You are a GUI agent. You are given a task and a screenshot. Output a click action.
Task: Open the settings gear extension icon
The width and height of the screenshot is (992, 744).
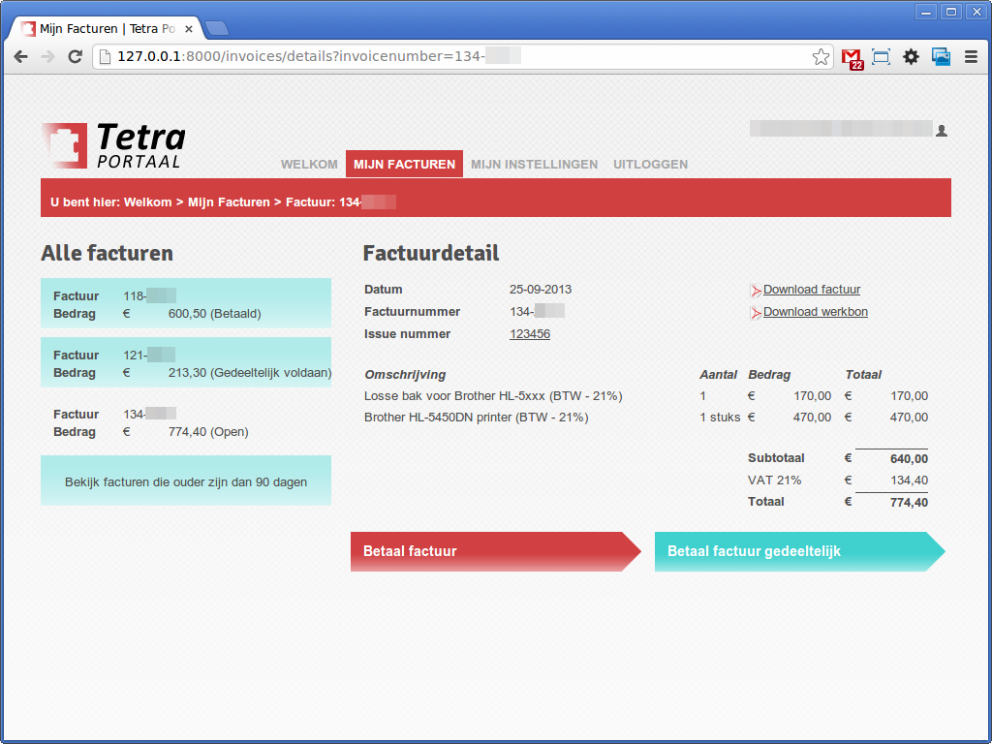pos(911,57)
